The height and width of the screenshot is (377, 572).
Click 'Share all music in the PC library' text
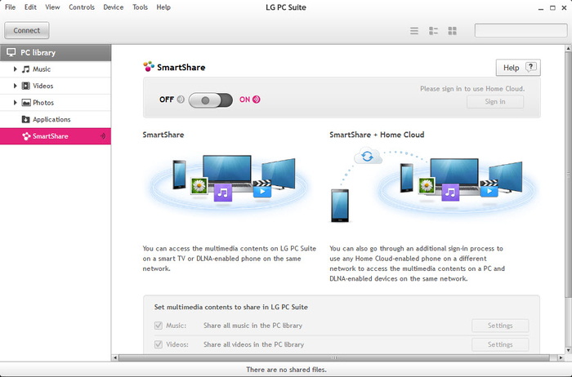click(252, 326)
